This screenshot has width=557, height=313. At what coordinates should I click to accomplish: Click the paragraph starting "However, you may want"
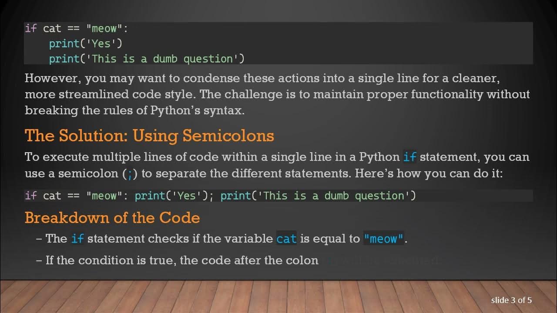(x=277, y=94)
